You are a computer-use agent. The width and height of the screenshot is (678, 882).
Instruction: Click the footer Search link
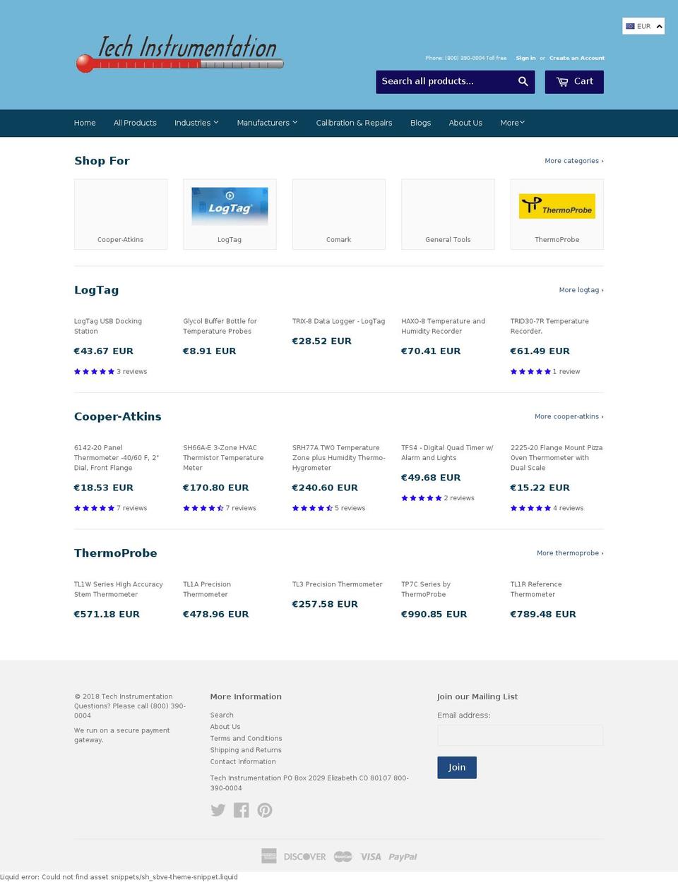[222, 715]
